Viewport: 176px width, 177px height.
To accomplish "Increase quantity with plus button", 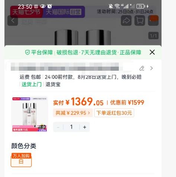I will [x=85, y=127].
